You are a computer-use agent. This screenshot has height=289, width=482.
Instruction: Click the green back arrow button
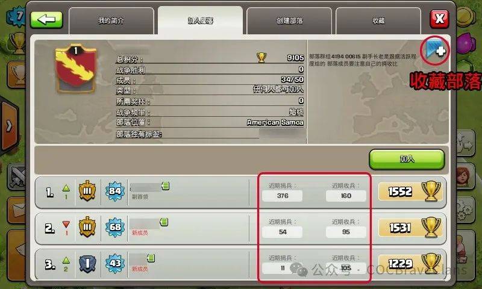(x=46, y=20)
